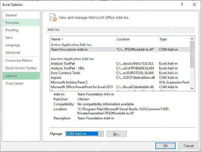Click the Cancel button
Screen dimensions: 201x152
[189, 146]
